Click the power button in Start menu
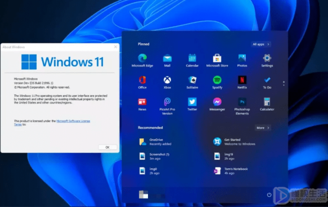 [269, 195]
